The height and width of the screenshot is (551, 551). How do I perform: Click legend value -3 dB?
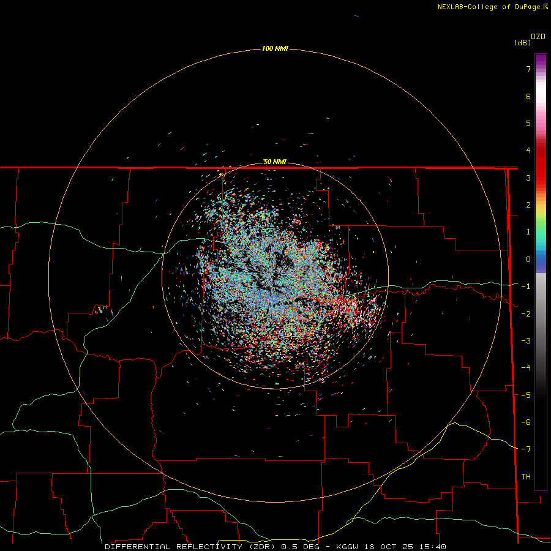click(x=526, y=340)
